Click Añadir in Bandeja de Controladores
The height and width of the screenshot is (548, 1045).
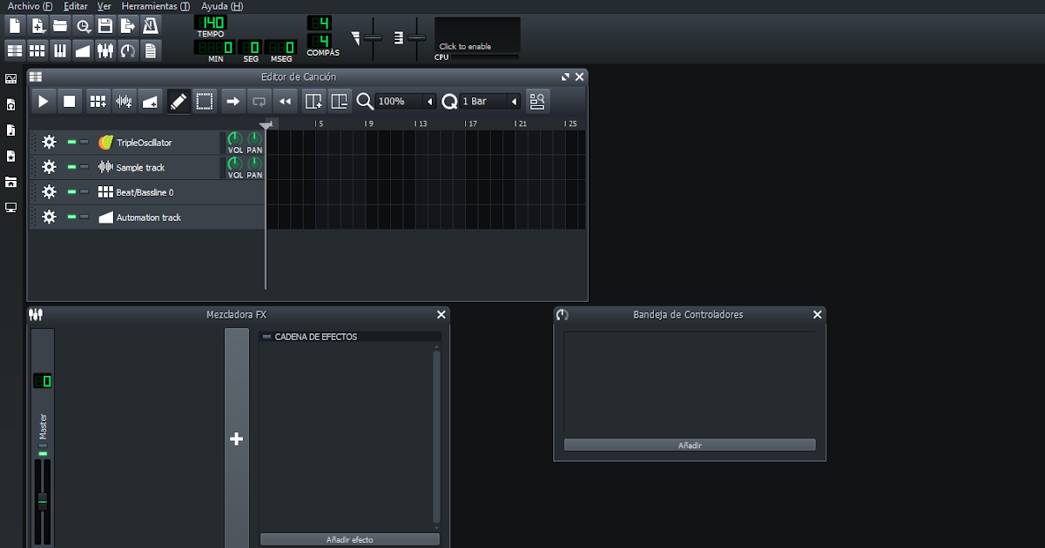pyautogui.click(x=690, y=444)
